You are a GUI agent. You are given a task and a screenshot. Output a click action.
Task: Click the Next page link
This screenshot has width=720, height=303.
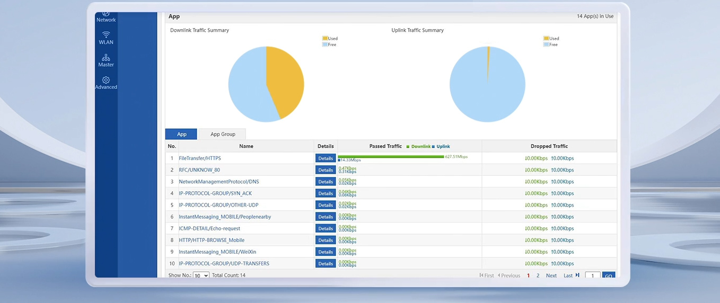click(x=551, y=275)
